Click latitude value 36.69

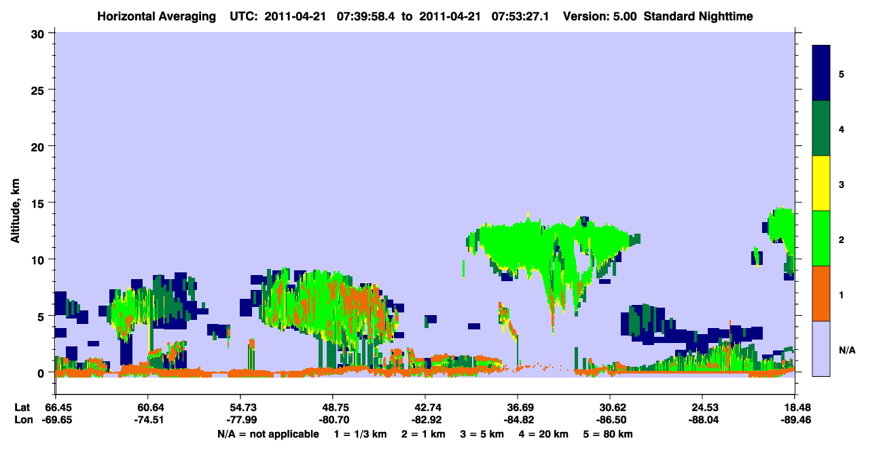[x=518, y=407]
